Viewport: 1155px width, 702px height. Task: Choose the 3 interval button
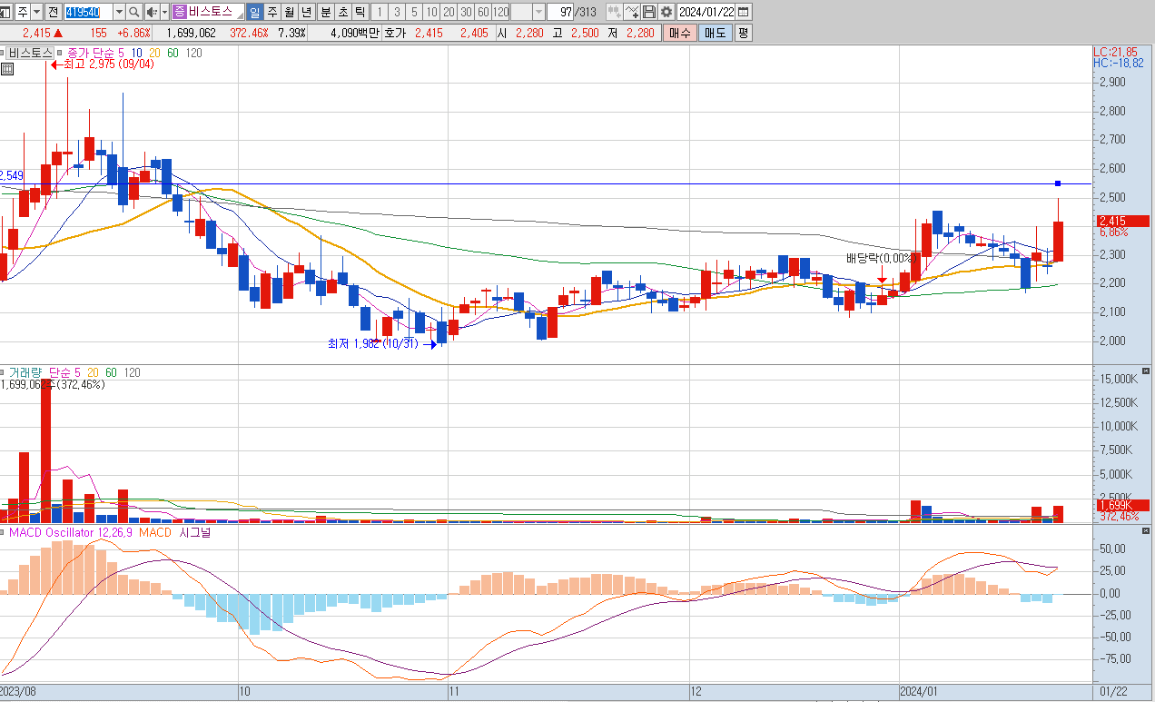point(397,12)
